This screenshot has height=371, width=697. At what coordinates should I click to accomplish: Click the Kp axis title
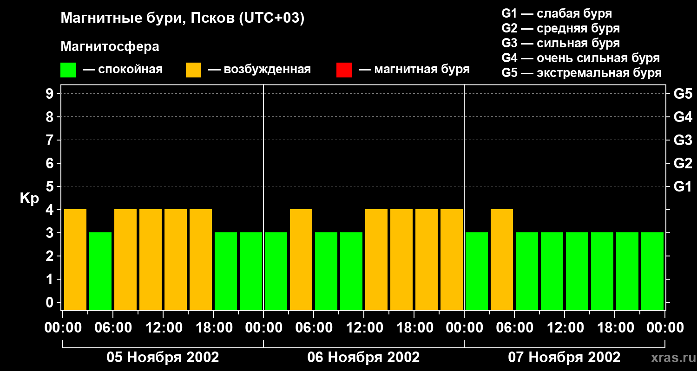(29, 198)
